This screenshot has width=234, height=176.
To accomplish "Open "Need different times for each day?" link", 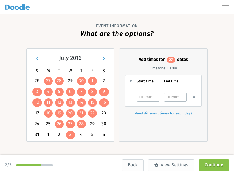I will tap(163, 113).
